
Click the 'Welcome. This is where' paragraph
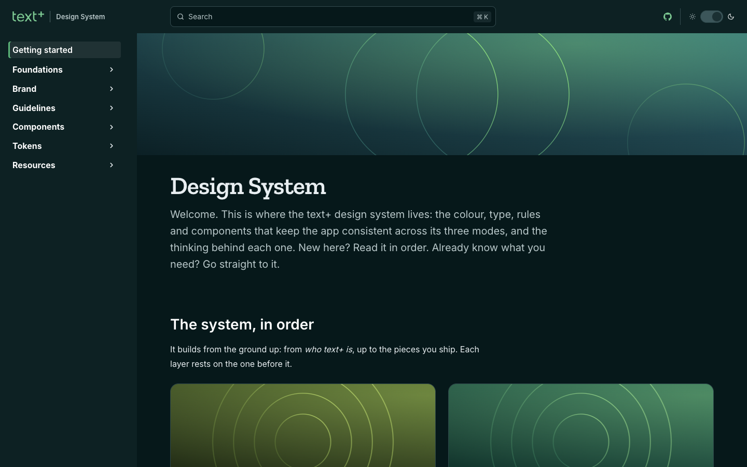[359, 239]
